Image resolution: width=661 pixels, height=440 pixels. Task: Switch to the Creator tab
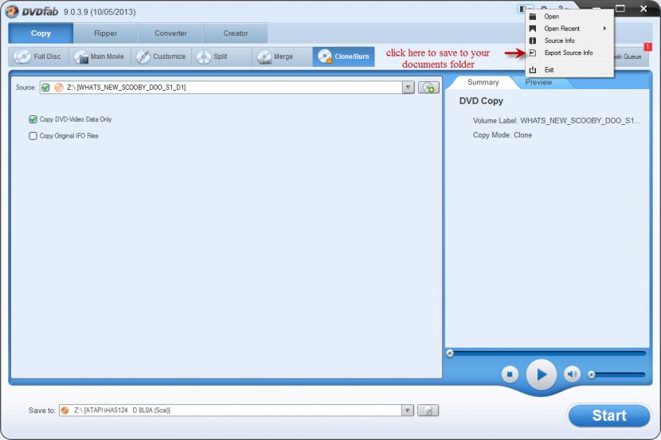236,33
